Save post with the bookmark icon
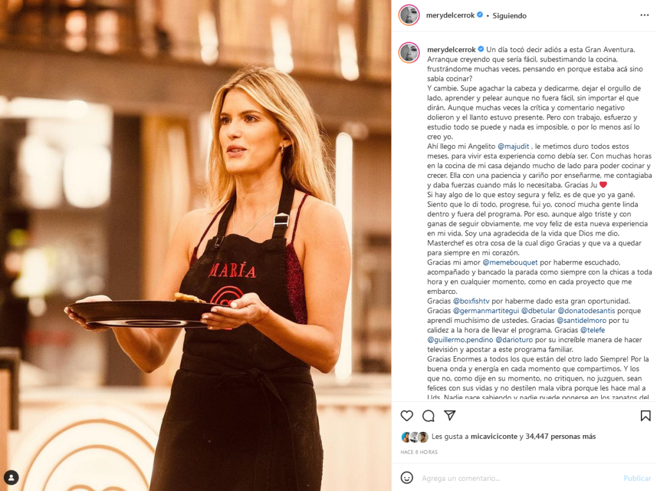The image size is (657, 491). click(x=645, y=415)
